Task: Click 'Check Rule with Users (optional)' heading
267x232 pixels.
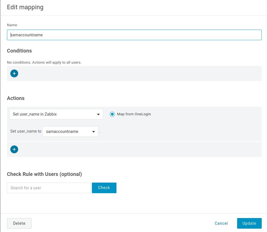Action: (x=44, y=174)
